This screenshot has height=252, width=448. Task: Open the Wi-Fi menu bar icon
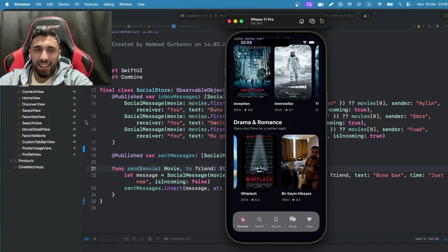pyautogui.click(x=380, y=4)
